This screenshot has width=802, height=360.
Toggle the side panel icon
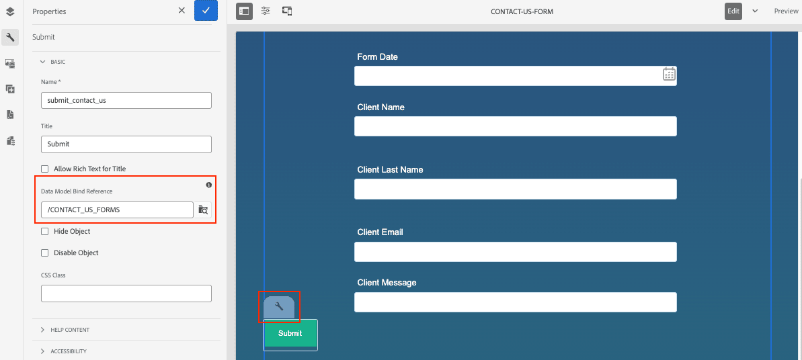[x=245, y=11]
